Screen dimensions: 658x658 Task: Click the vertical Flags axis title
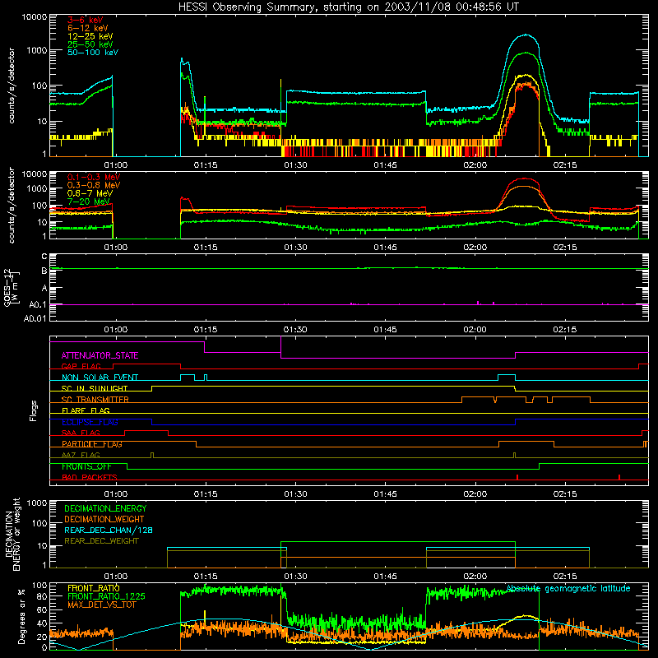pos(34,410)
